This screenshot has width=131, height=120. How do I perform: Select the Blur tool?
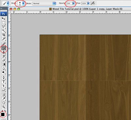[x=4, y=69]
